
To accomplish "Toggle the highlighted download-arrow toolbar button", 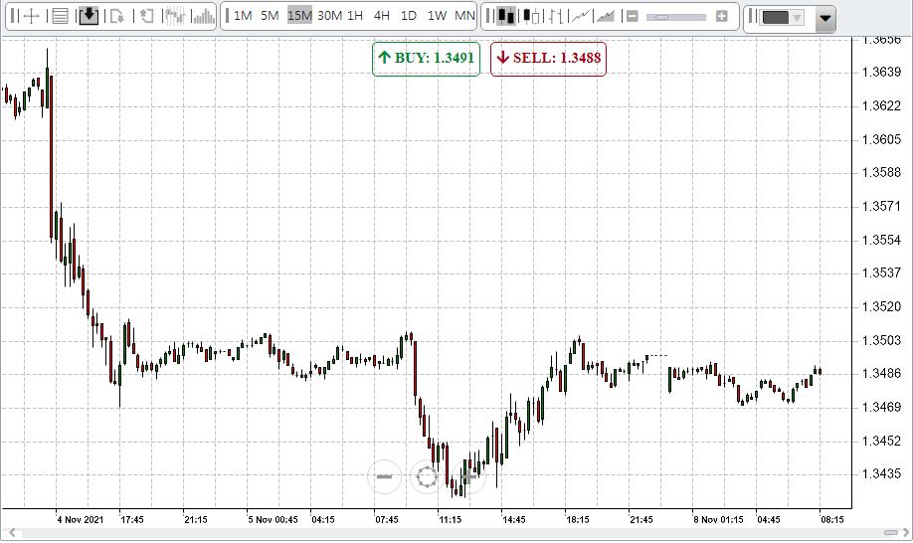I will (x=89, y=16).
